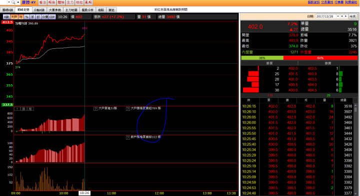Switch to the 即時走勢 tab
Screen dimensions: 360x196
point(23,10)
